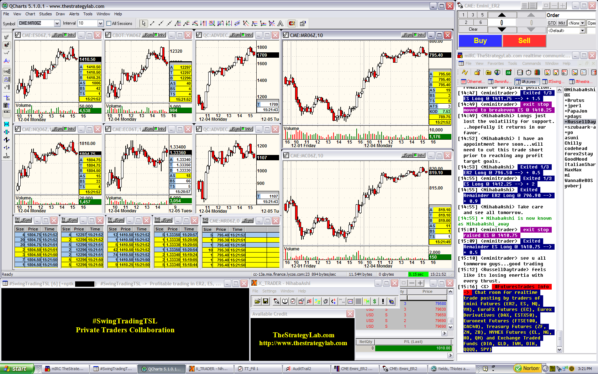Click the mIRC connect lightning bolt icon
598x374 pixels.
465,72
